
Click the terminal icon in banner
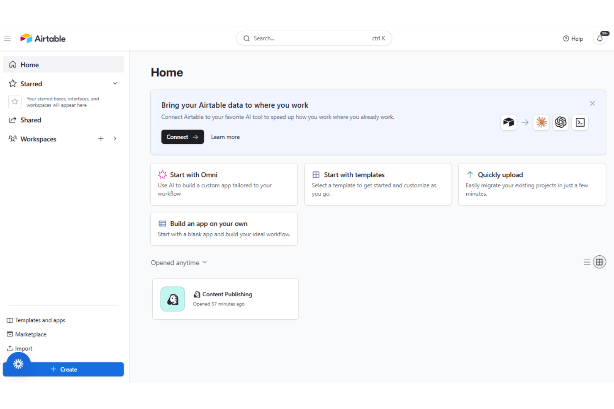click(x=580, y=122)
